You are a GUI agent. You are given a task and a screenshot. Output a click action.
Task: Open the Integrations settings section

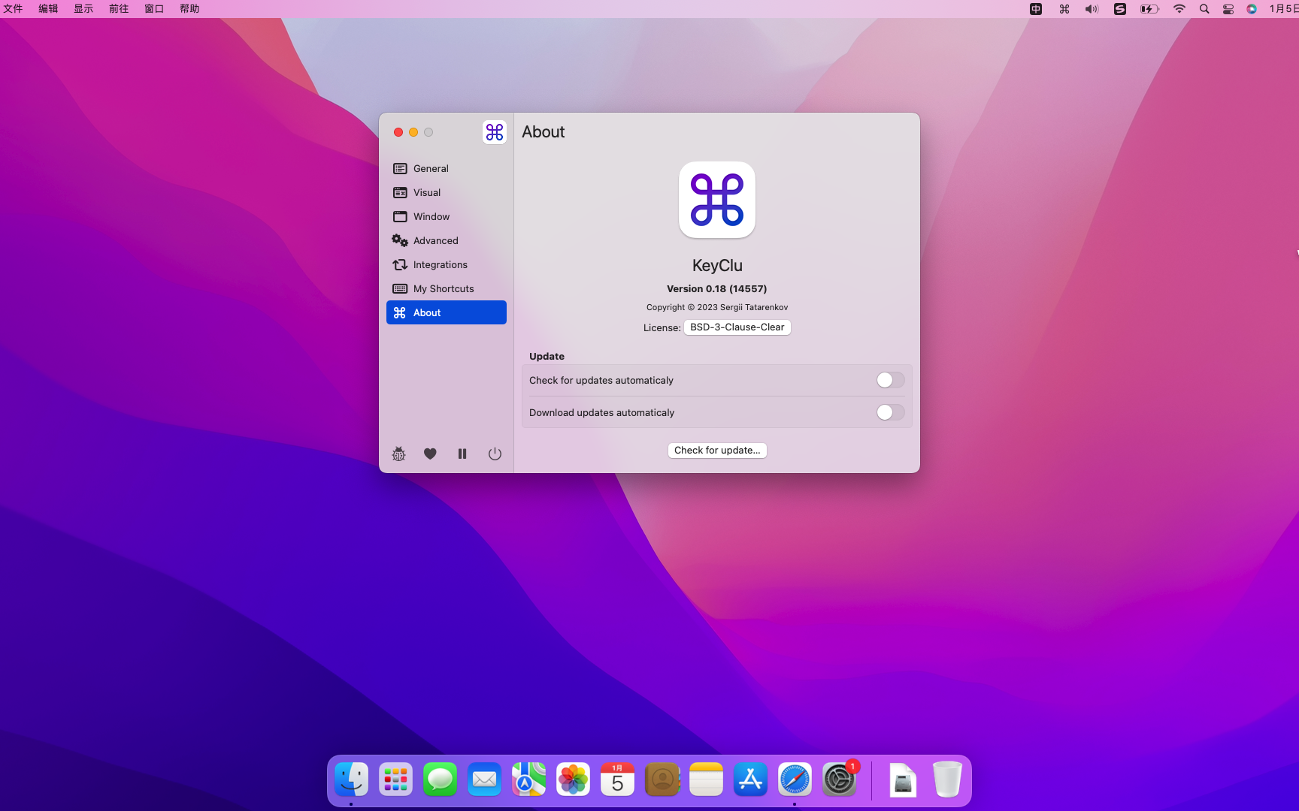point(446,264)
